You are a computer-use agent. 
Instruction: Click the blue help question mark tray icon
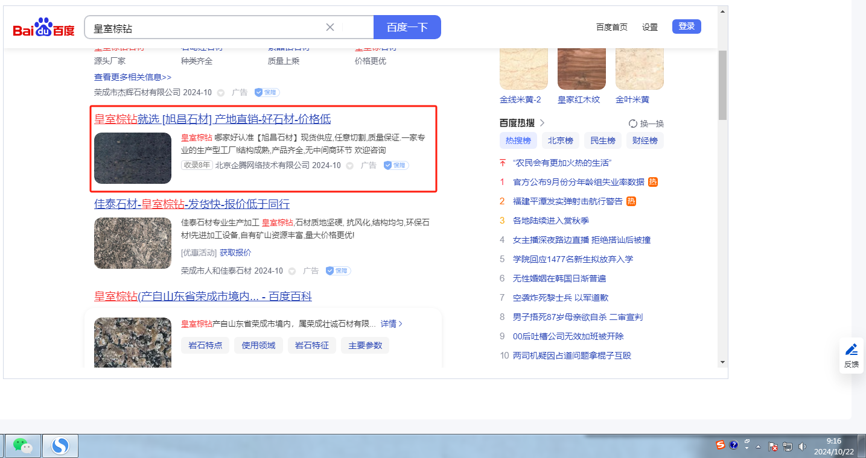coord(734,445)
